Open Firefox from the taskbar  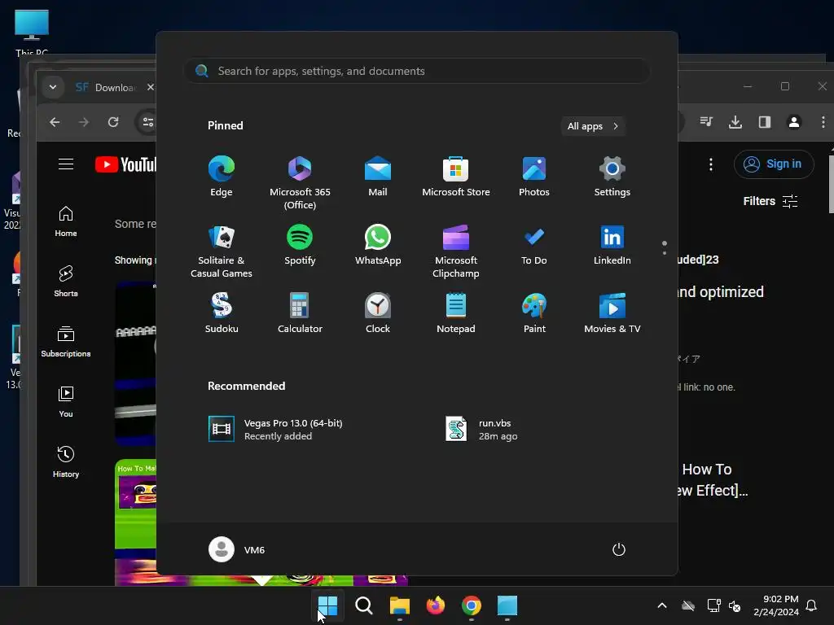pyautogui.click(x=436, y=605)
